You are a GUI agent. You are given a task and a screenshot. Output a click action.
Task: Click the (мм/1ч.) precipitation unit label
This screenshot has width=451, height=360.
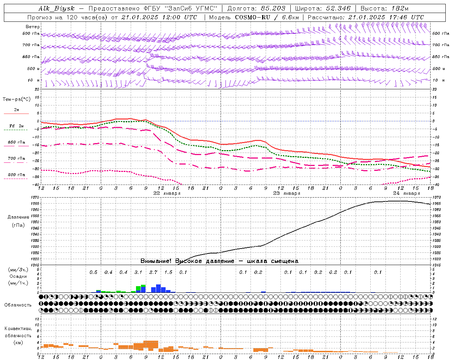pos(18,283)
